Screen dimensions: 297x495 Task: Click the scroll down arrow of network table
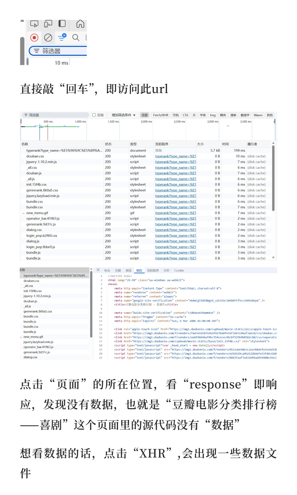pyautogui.click(x=273, y=258)
